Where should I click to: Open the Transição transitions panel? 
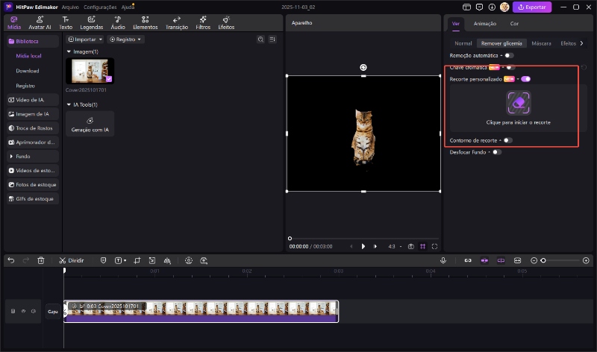(x=177, y=22)
